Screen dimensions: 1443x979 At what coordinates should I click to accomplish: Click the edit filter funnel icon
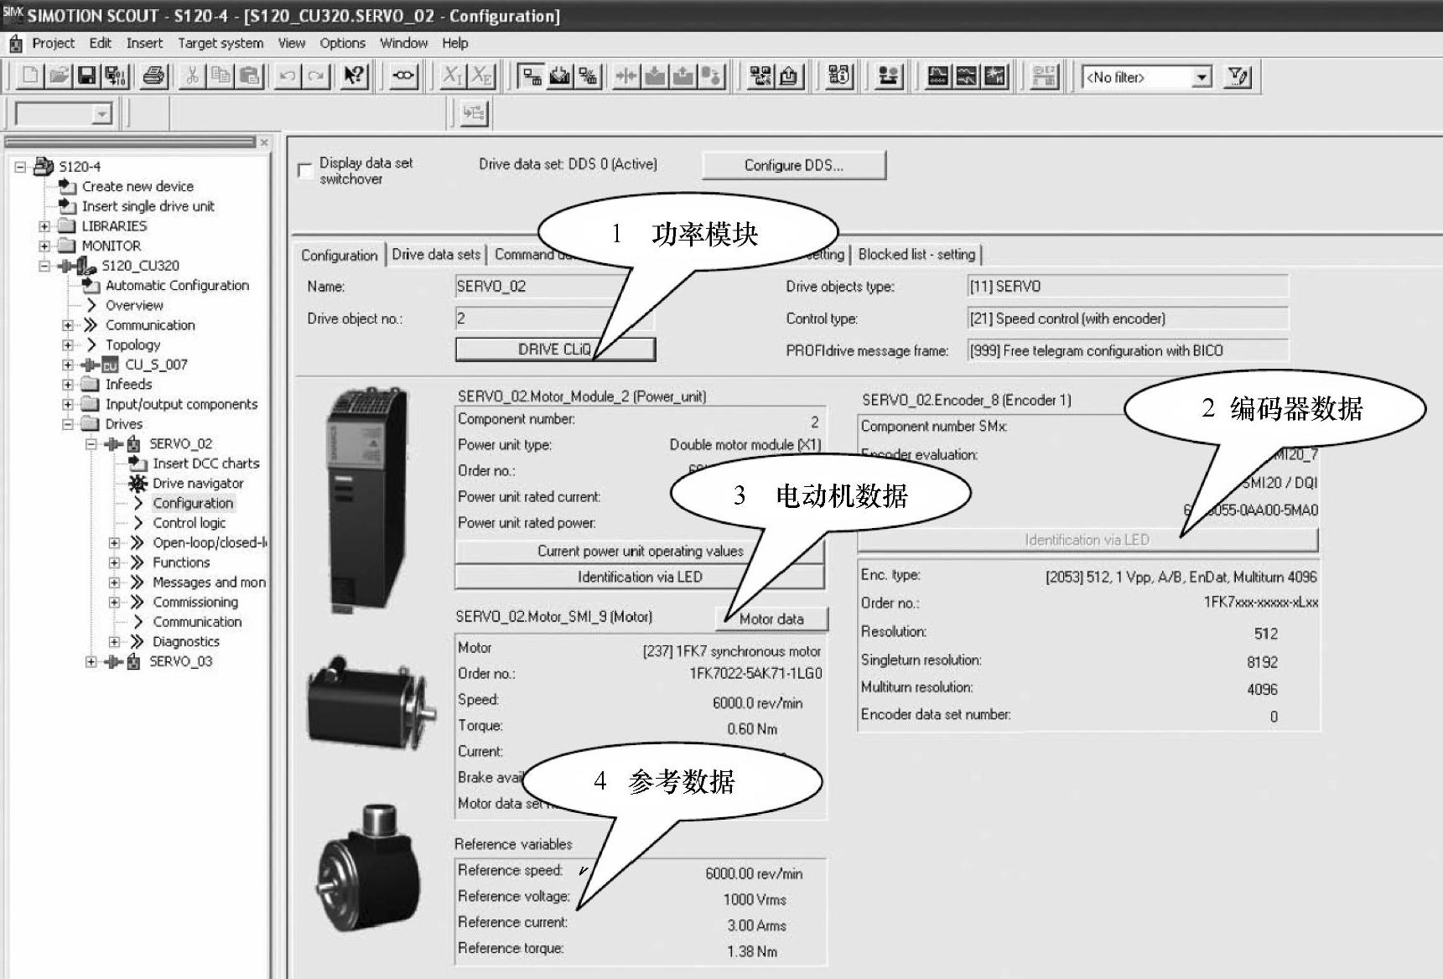(1238, 77)
